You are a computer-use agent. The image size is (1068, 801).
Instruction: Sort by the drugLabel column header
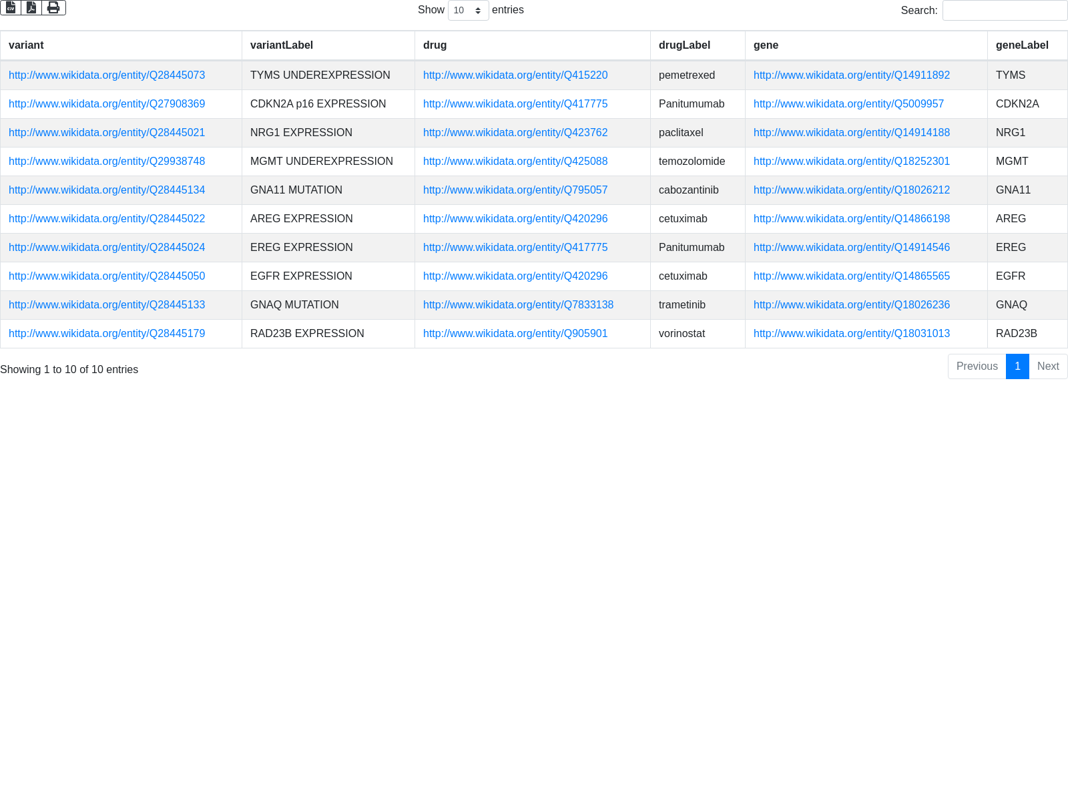(x=684, y=45)
